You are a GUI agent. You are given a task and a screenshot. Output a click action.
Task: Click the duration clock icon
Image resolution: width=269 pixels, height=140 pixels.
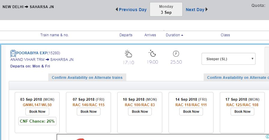point(176,54)
